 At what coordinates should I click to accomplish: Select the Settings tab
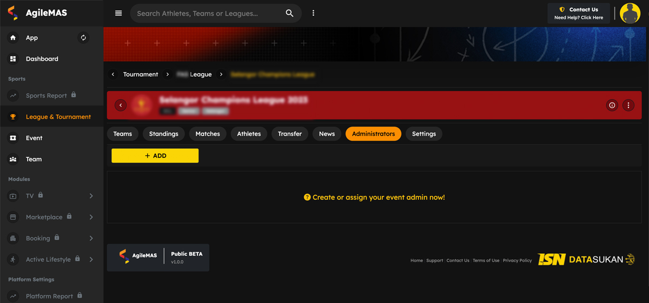(423, 134)
